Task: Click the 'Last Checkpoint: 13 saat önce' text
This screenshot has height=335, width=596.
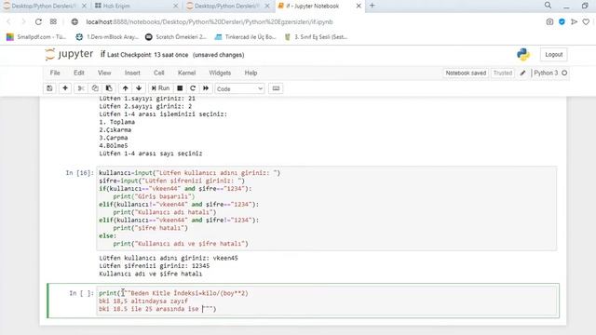Action: coord(147,55)
